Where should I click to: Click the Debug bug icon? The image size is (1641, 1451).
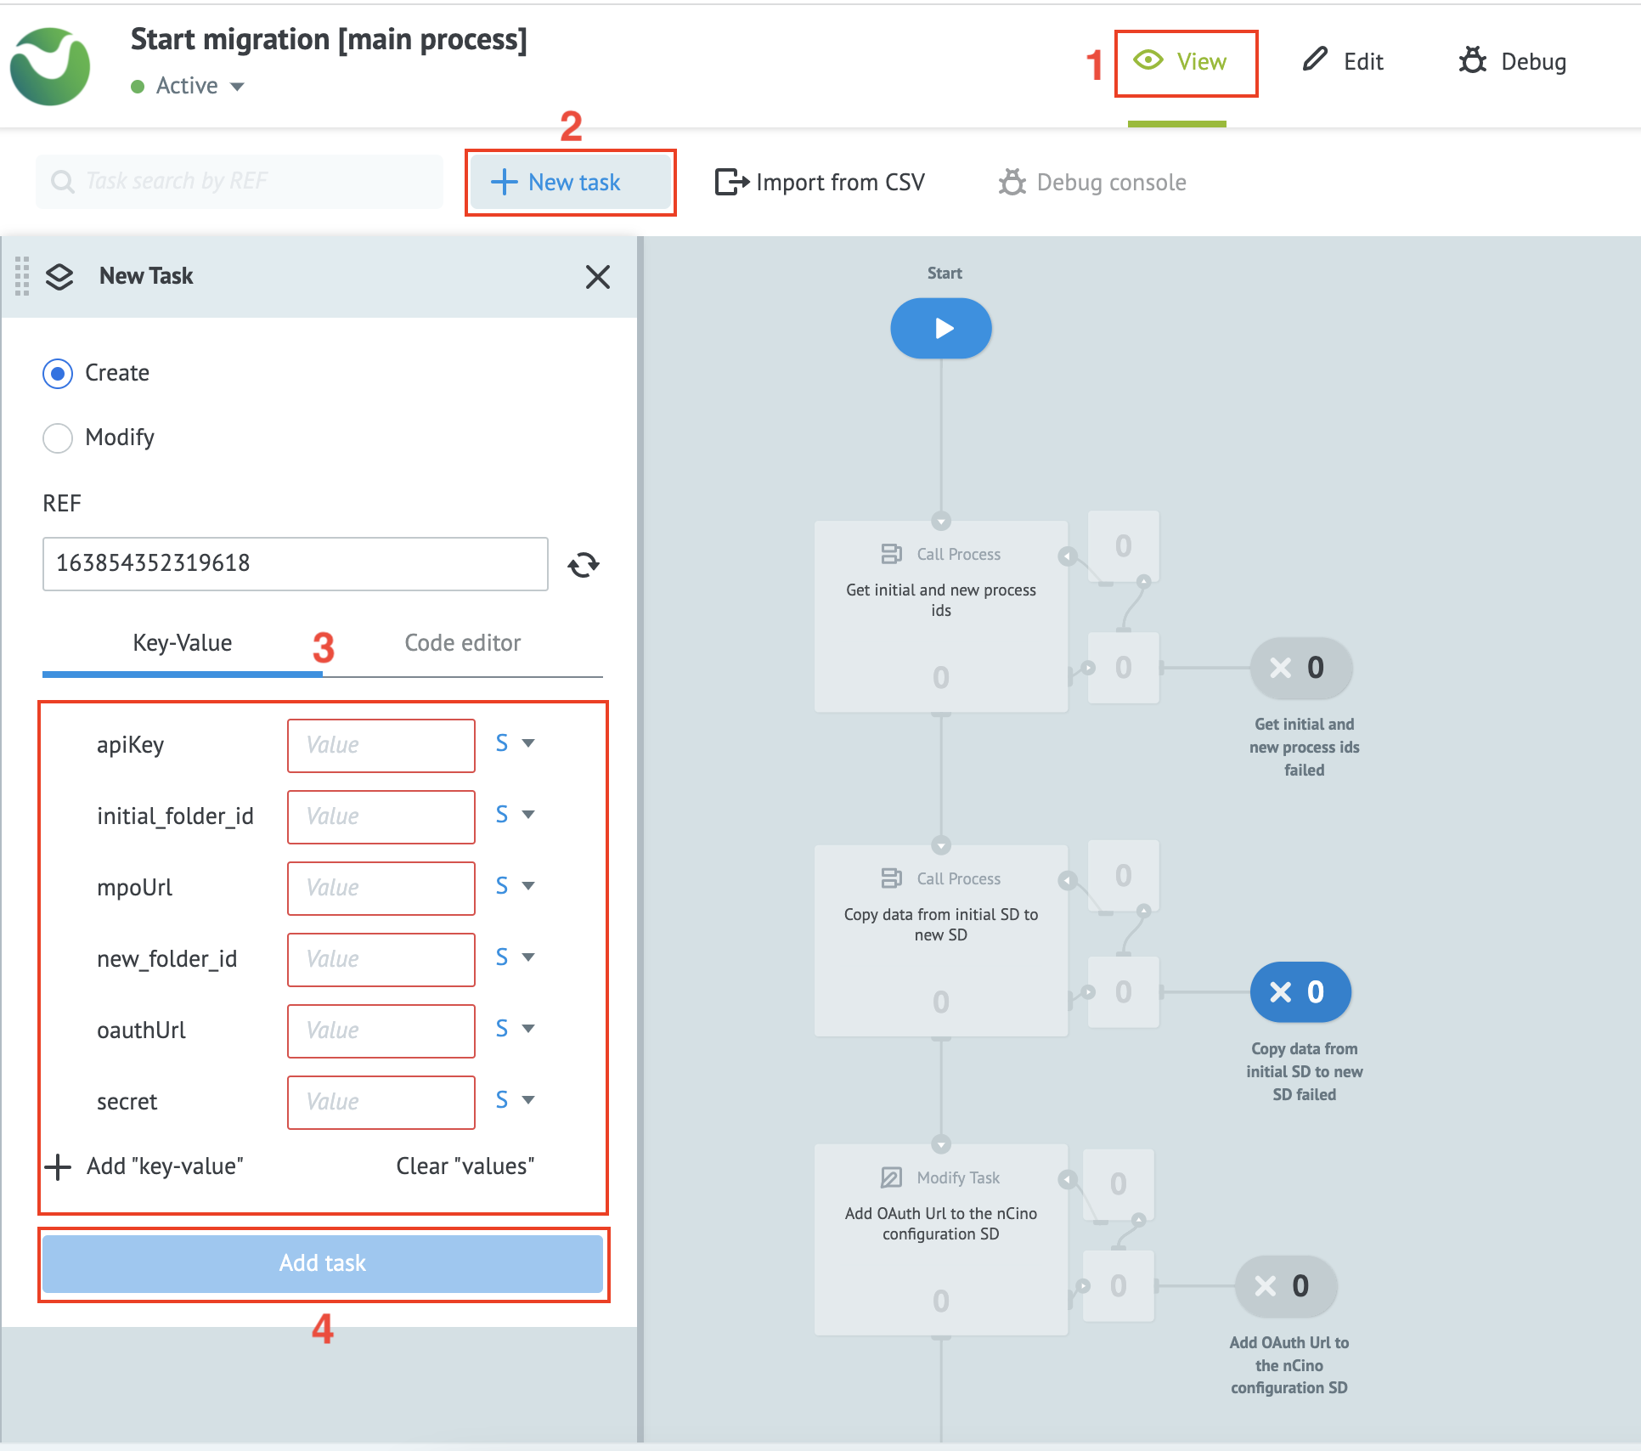[1472, 61]
